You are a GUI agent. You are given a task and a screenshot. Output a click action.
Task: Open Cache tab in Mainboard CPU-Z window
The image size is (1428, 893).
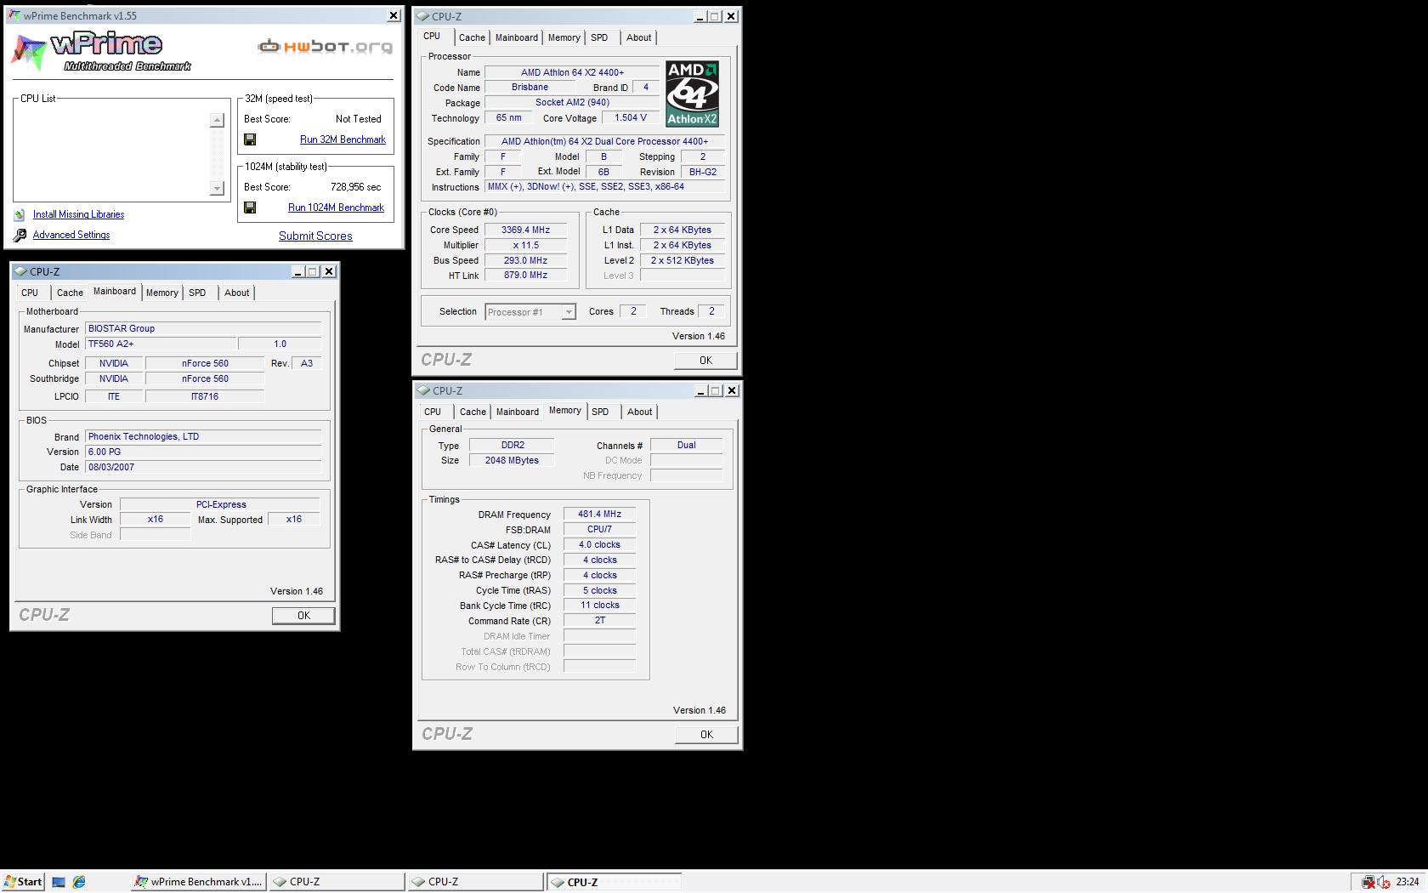(70, 293)
